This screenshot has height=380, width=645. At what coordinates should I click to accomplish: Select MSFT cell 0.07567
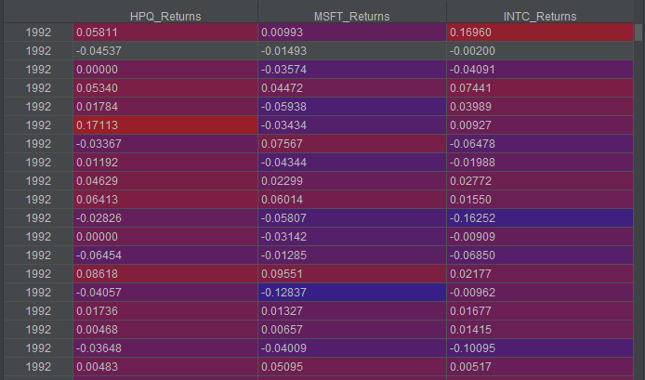pyautogui.click(x=352, y=144)
